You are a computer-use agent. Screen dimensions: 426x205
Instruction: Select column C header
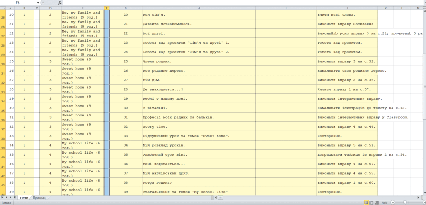37,9
